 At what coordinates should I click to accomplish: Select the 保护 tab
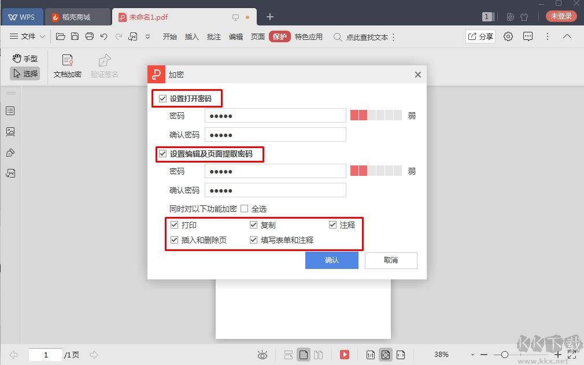[x=279, y=36]
